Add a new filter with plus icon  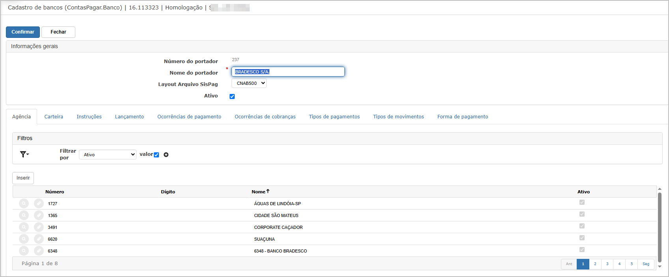(x=166, y=155)
